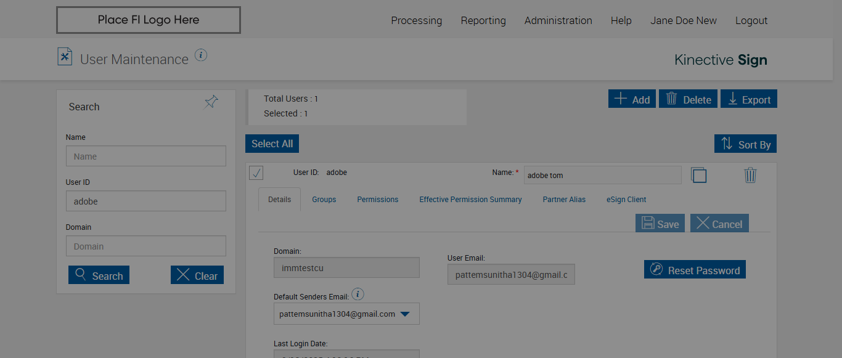Click the copy user icon beside Name
This screenshot has height=358, width=842.
tap(698, 175)
